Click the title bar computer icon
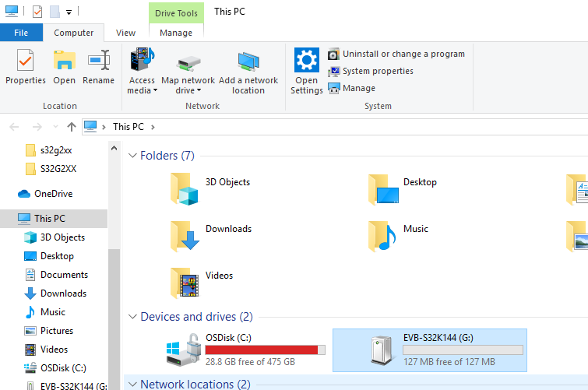This screenshot has width=588, height=390. (x=12, y=12)
